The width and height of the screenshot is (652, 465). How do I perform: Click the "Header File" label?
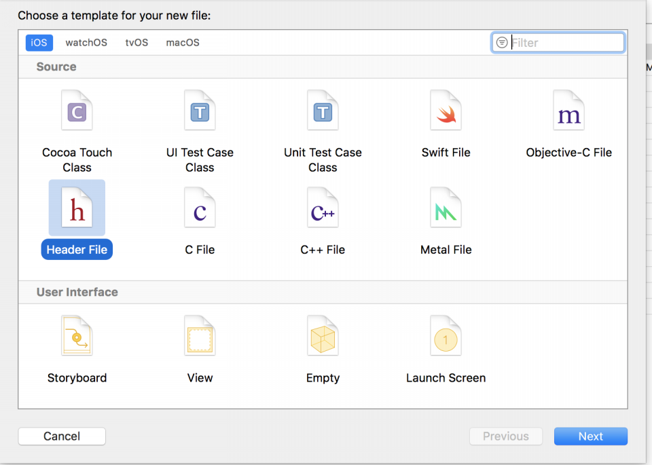pos(77,249)
